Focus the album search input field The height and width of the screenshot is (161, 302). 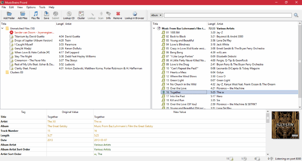point(228,15)
